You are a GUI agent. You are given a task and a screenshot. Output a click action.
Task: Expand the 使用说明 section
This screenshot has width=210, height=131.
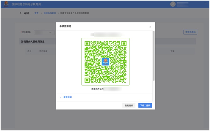[67, 97]
